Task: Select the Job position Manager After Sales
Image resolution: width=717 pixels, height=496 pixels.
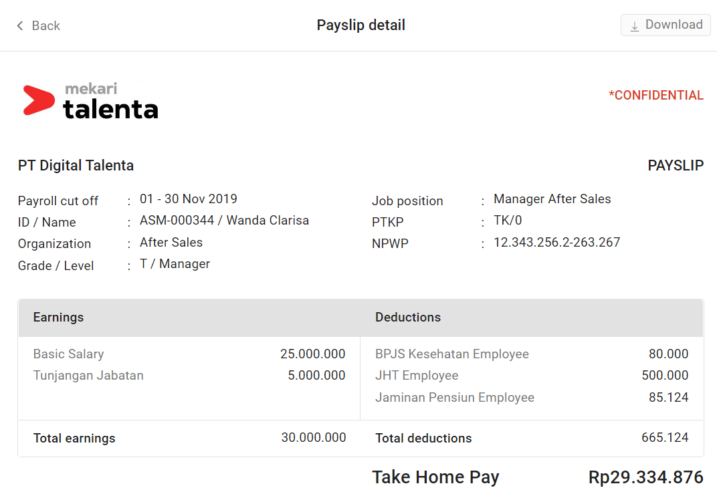Action: (552, 199)
